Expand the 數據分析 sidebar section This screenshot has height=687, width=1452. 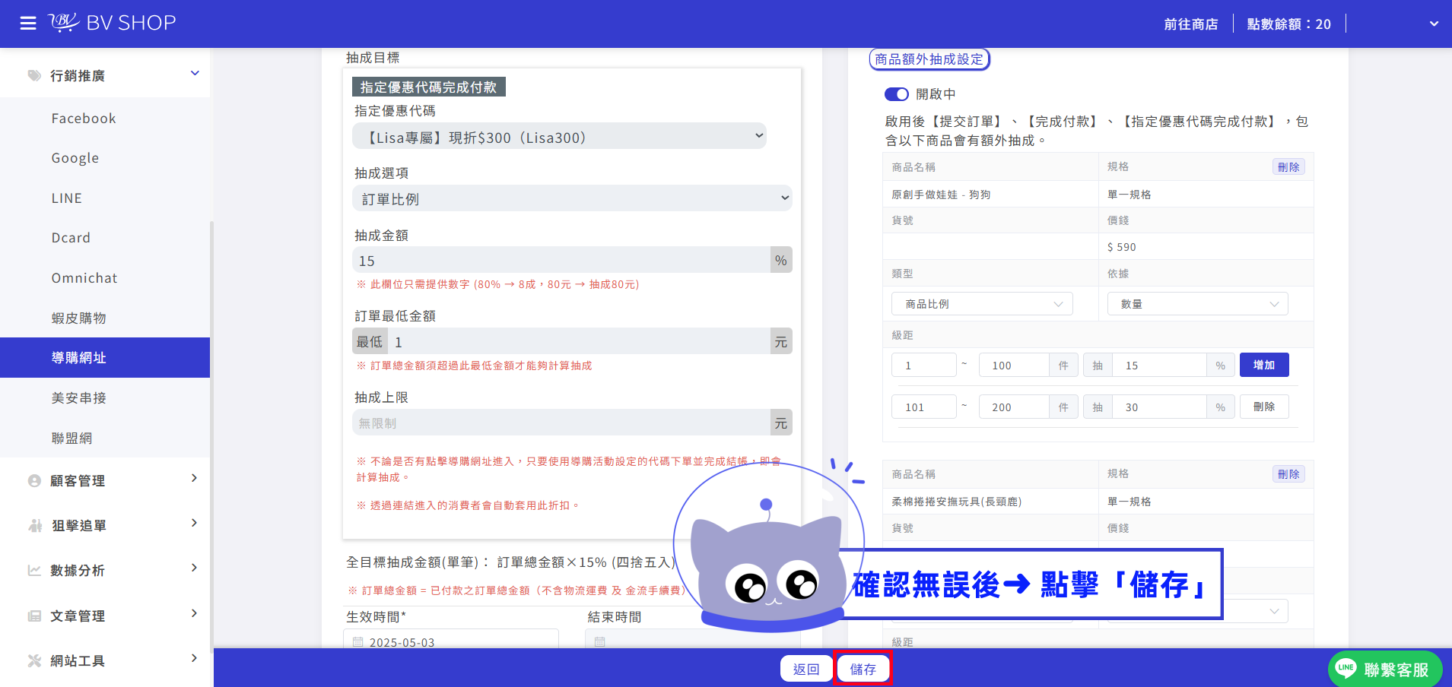(195, 568)
